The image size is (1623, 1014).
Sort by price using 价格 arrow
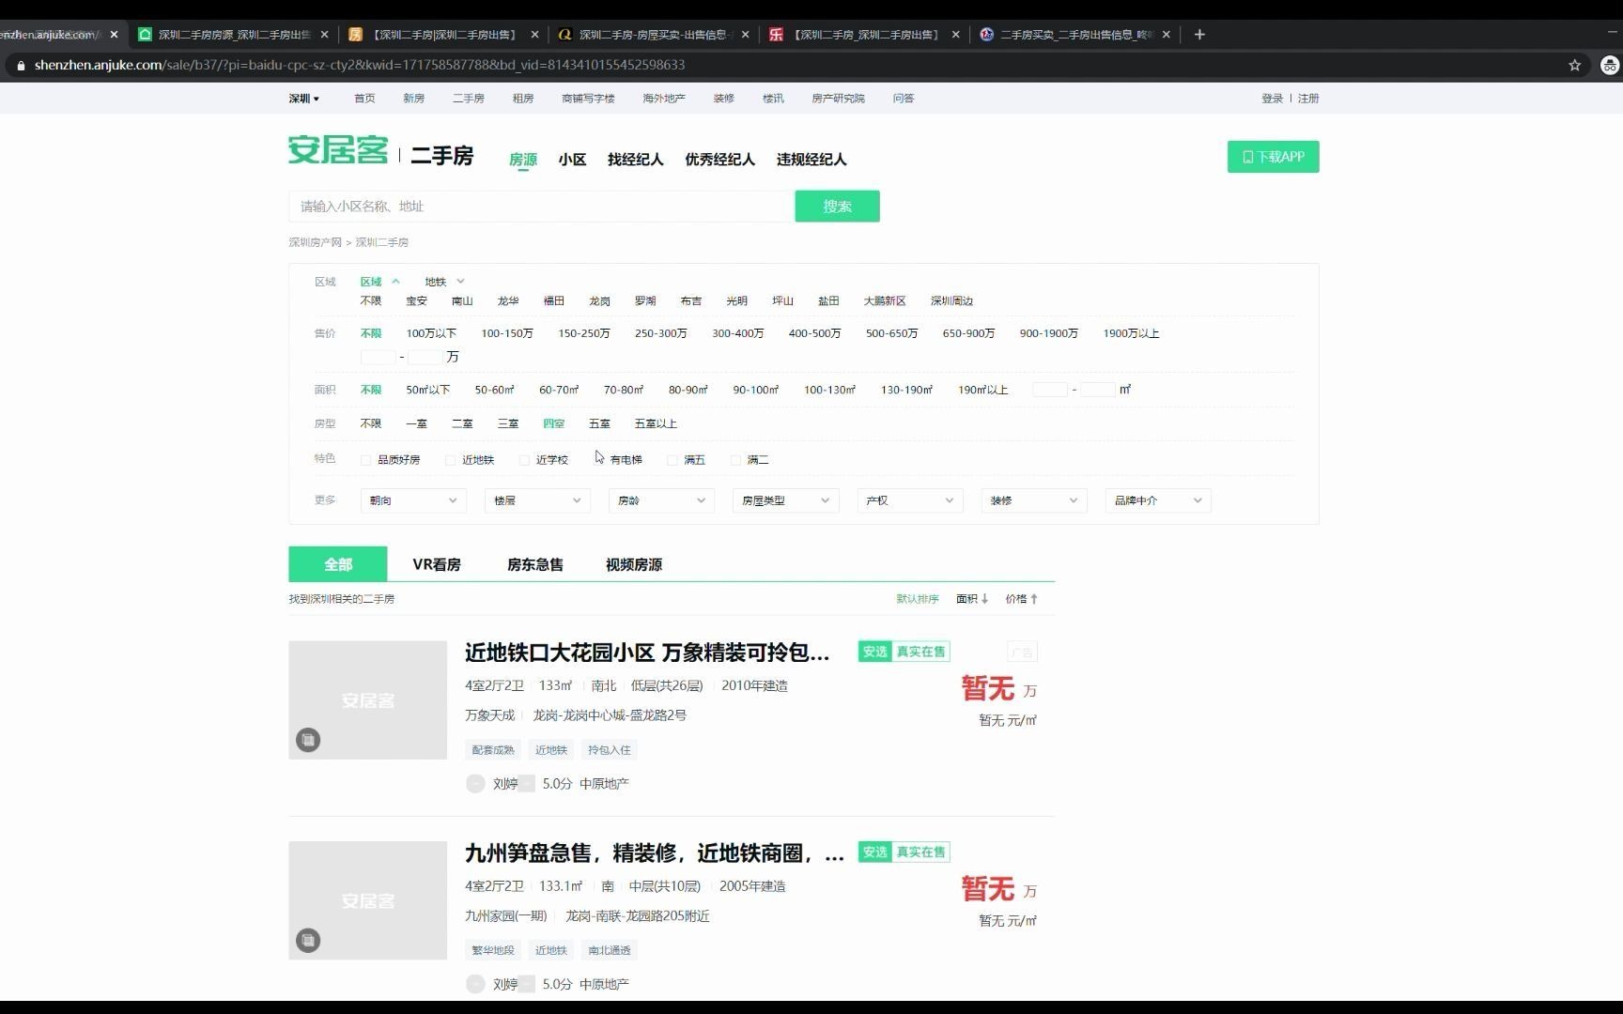[1022, 599]
